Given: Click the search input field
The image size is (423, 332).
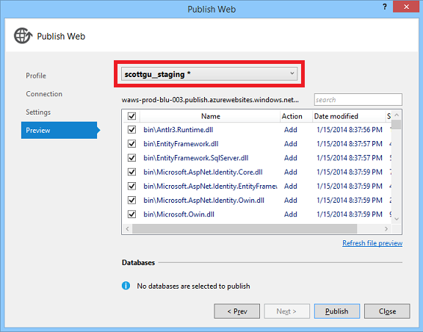Looking at the screenshot, I should coord(358,100).
